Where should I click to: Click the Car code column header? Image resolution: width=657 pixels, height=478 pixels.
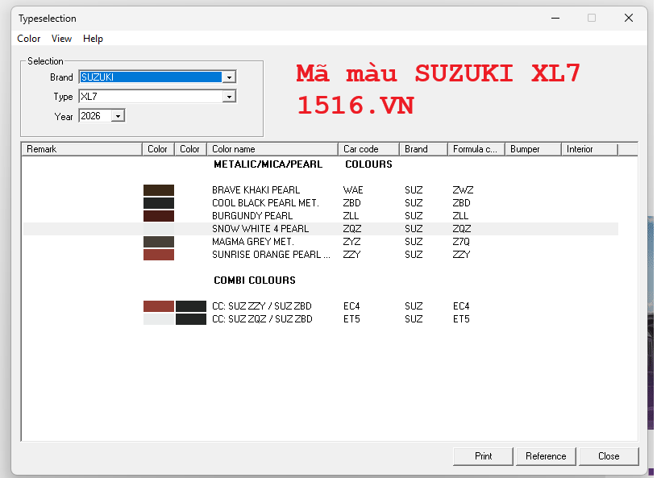[368, 149]
